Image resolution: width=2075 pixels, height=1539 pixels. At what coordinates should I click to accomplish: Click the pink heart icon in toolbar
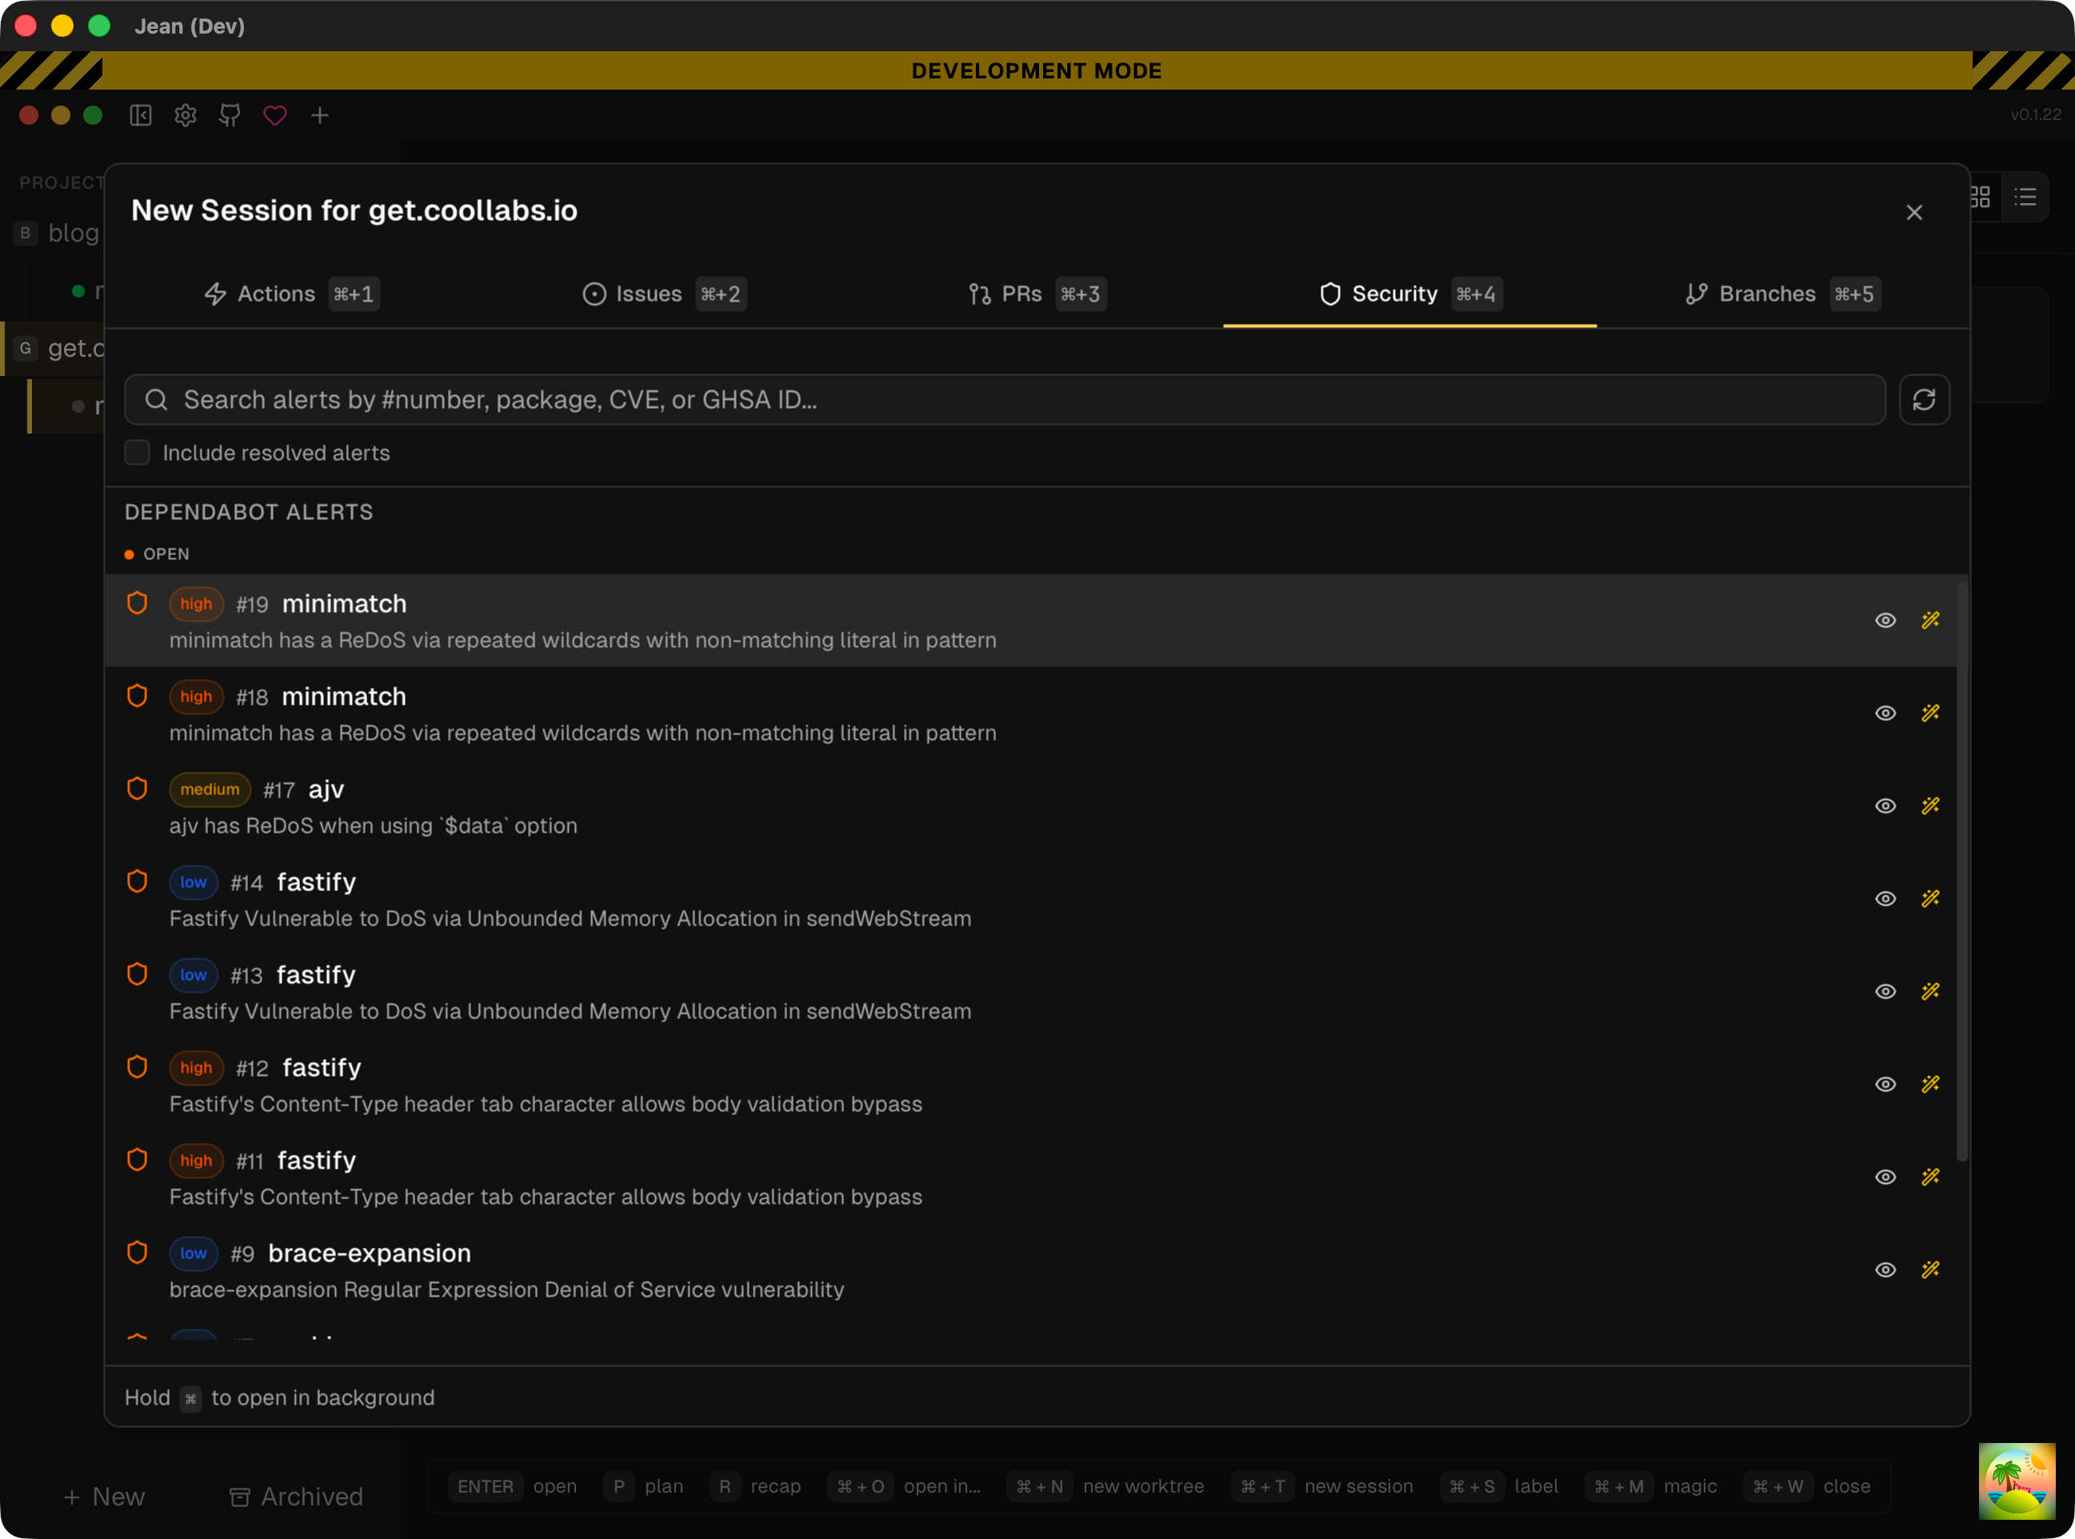click(275, 114)
